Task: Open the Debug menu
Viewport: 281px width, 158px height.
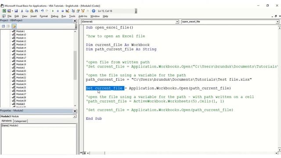Action: click(x=54, y=16)
